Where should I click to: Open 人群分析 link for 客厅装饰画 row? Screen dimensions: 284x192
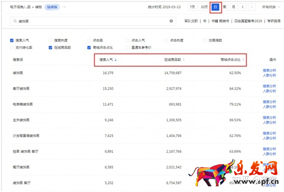(x=269, y=91)
